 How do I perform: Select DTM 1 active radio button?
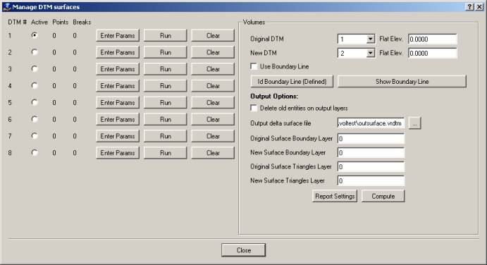35,35
